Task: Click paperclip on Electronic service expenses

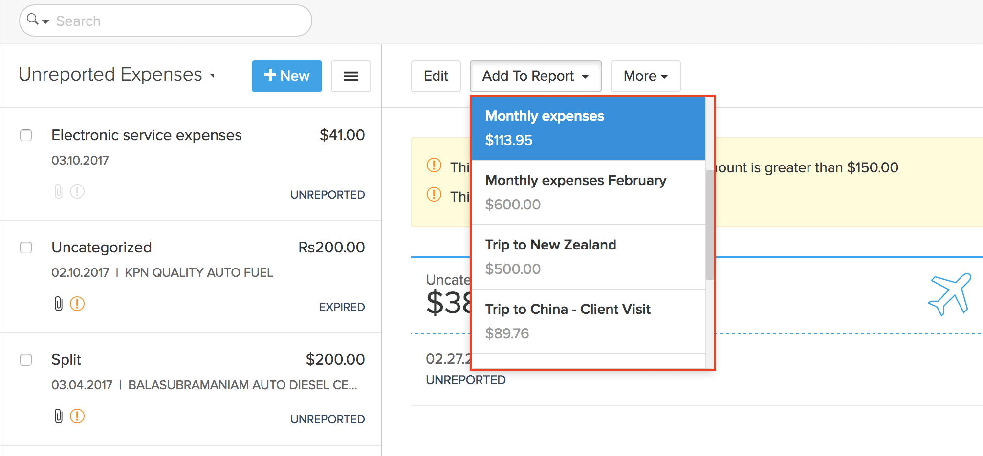Action: click(x=59, y=191)
